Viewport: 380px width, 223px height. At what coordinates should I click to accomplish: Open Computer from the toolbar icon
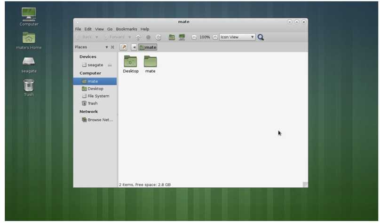tap(182, 37)
